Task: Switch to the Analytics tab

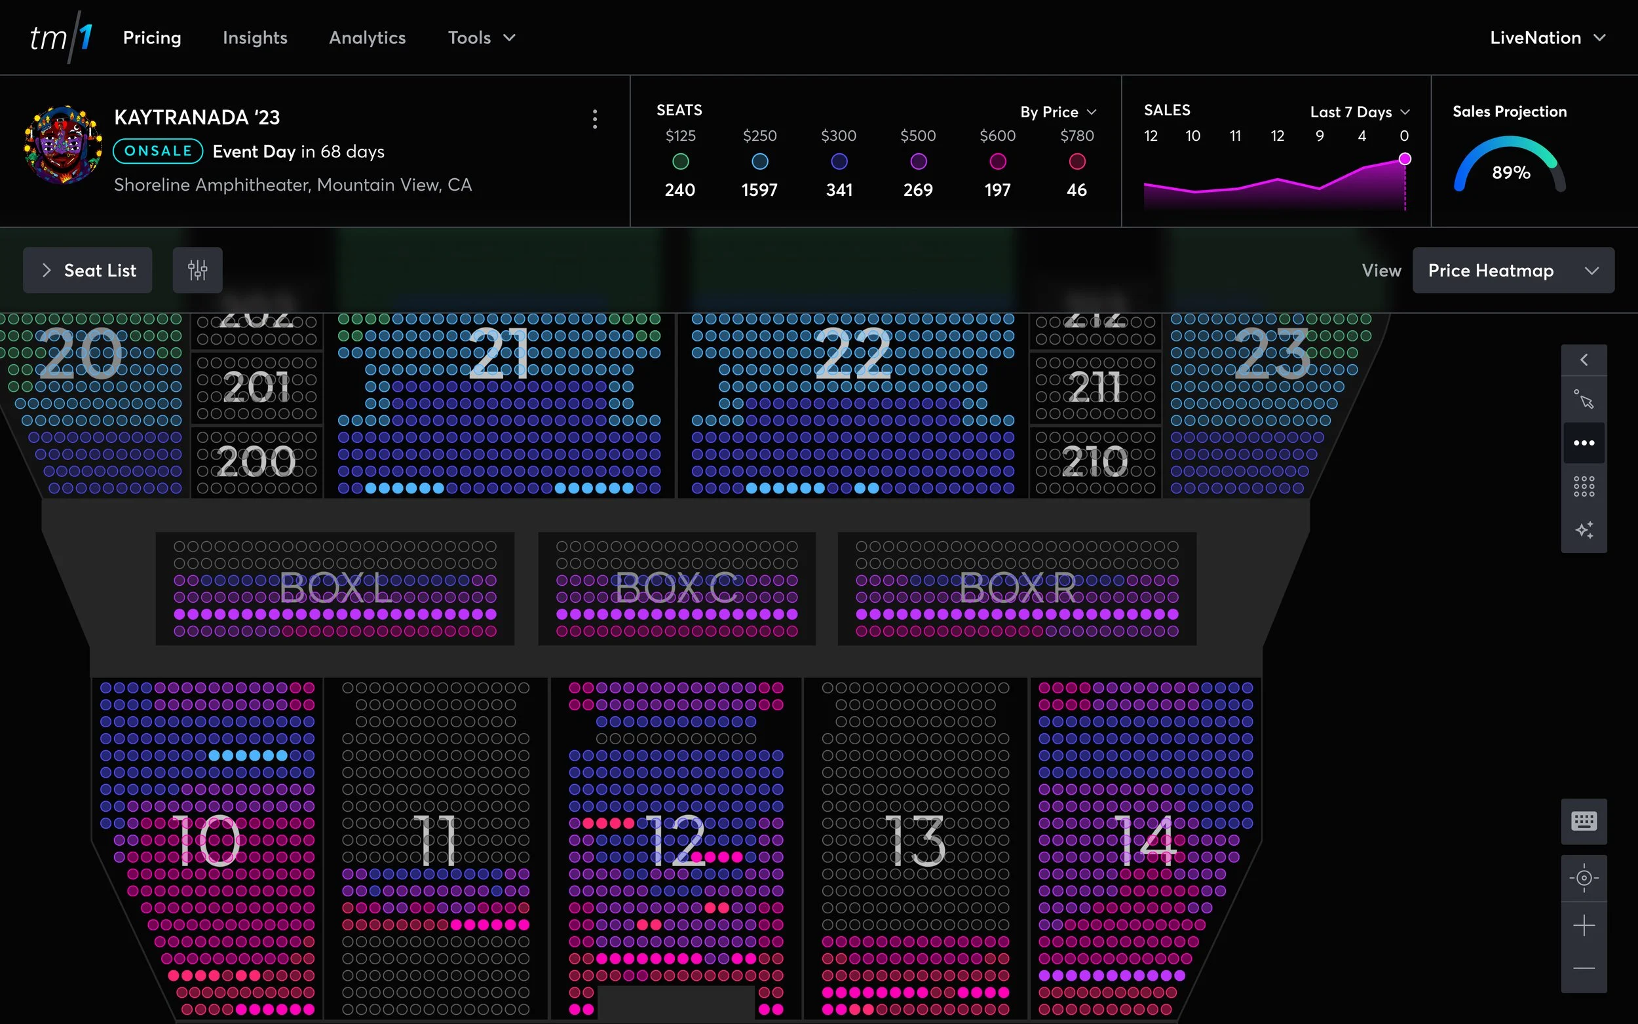Action: tap(367, 38)
